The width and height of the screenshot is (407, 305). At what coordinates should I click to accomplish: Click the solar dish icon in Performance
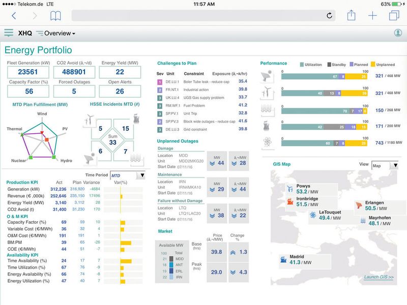(x=267, y=76)
